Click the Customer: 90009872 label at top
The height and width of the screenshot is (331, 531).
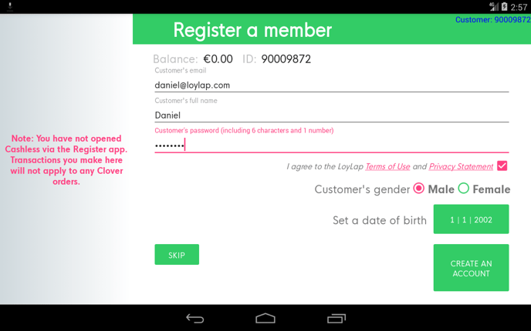click(x=492, y=19)
